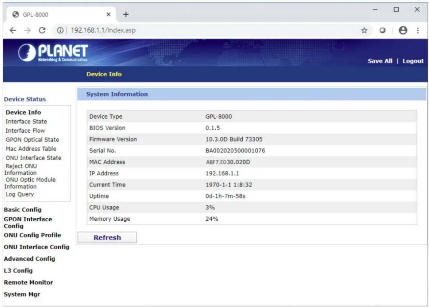Open Mac Address Table page

[x=31, y=148]
